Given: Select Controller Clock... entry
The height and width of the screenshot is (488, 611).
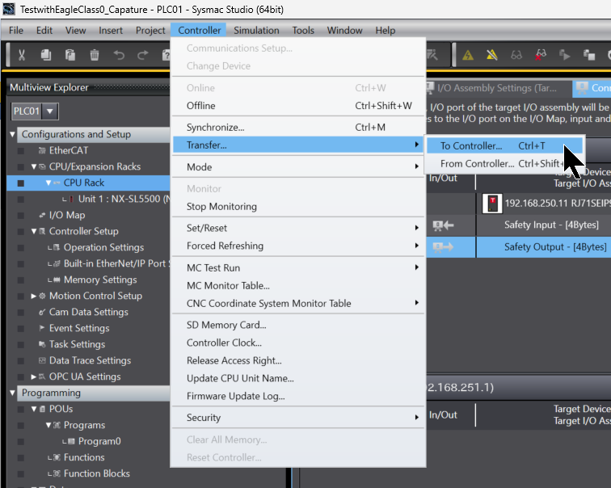Looking at the screenshot, I should pyautogui.click(x=298, y=343).
